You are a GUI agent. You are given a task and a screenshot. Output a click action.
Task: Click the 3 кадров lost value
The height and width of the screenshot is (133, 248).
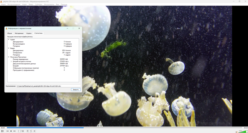tap(67, 55)
